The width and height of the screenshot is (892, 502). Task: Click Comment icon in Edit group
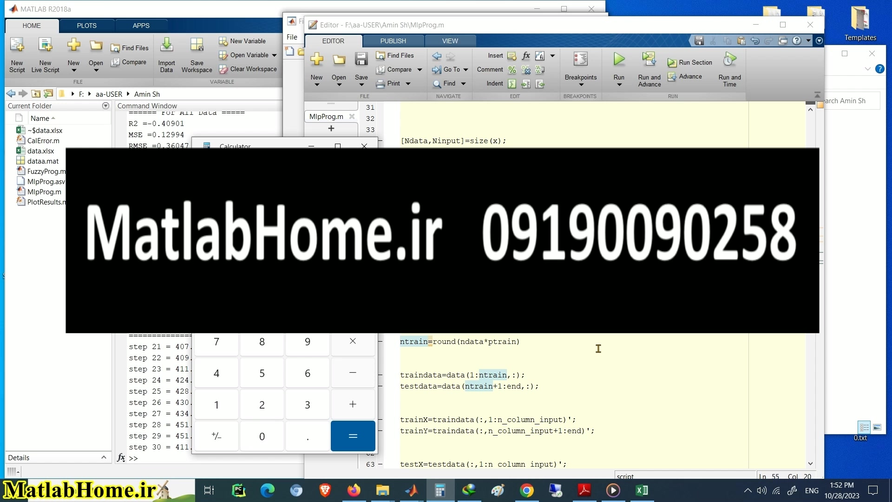click(512, 70)
